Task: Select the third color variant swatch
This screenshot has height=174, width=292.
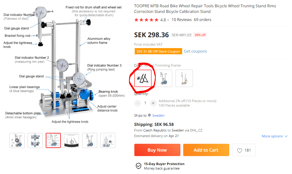Action: point(184,78)
